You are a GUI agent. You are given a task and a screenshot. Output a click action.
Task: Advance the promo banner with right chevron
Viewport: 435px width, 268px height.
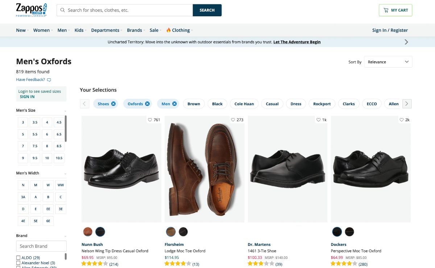[406, 42]
